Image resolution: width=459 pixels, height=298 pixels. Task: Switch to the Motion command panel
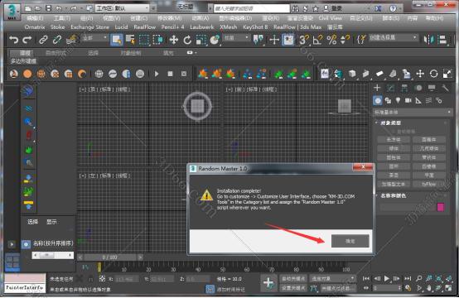[418, 88]
